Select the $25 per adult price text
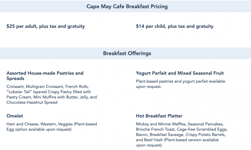 [x=46, y=26]
